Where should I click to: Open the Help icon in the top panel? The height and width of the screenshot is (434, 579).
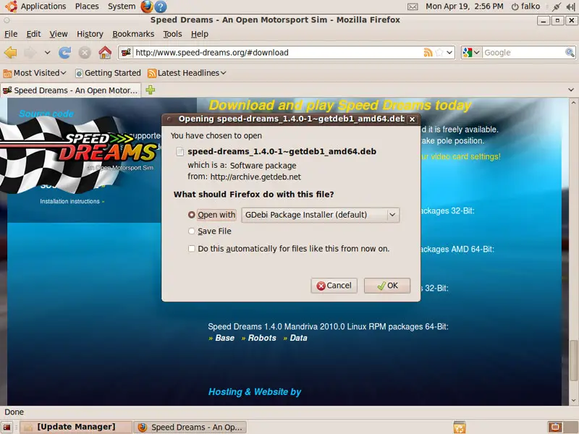pos(161,7)
